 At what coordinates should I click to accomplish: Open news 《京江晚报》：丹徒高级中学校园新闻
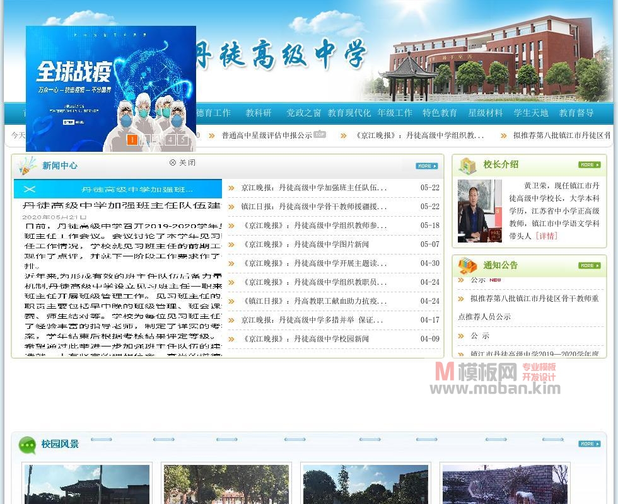click(x=305, y=339)
